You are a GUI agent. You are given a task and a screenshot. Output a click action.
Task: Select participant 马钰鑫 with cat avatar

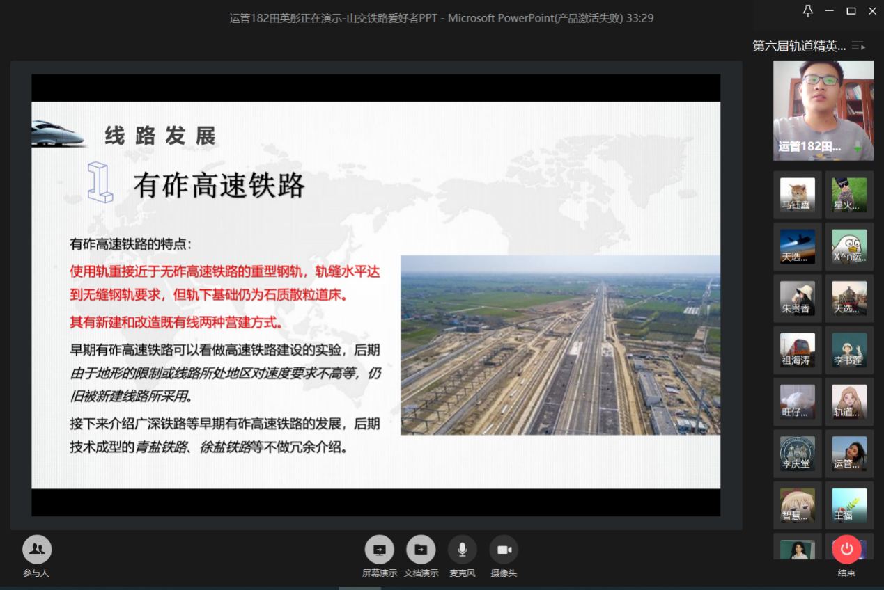pyautogui.click(x=797, y=195)
